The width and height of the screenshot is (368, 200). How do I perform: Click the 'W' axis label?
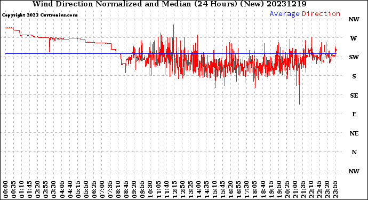354,38
